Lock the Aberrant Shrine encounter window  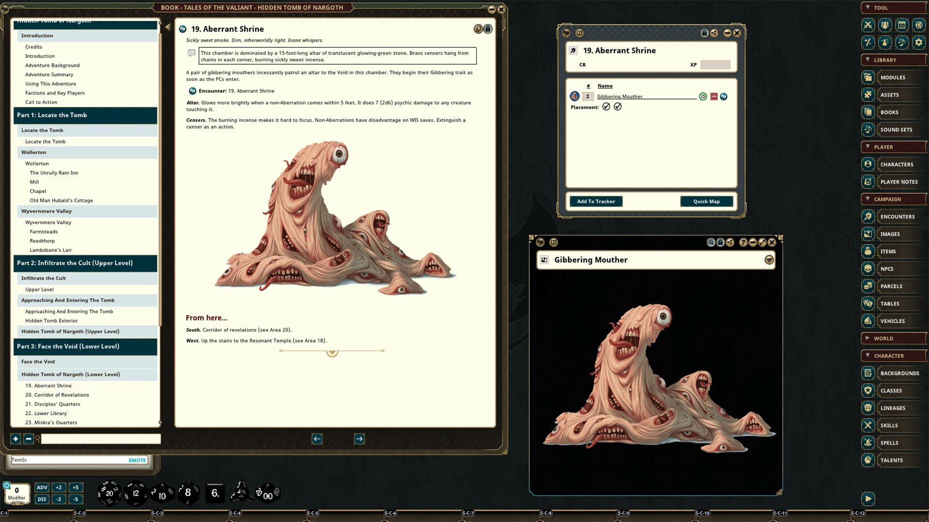coord(705,33)
